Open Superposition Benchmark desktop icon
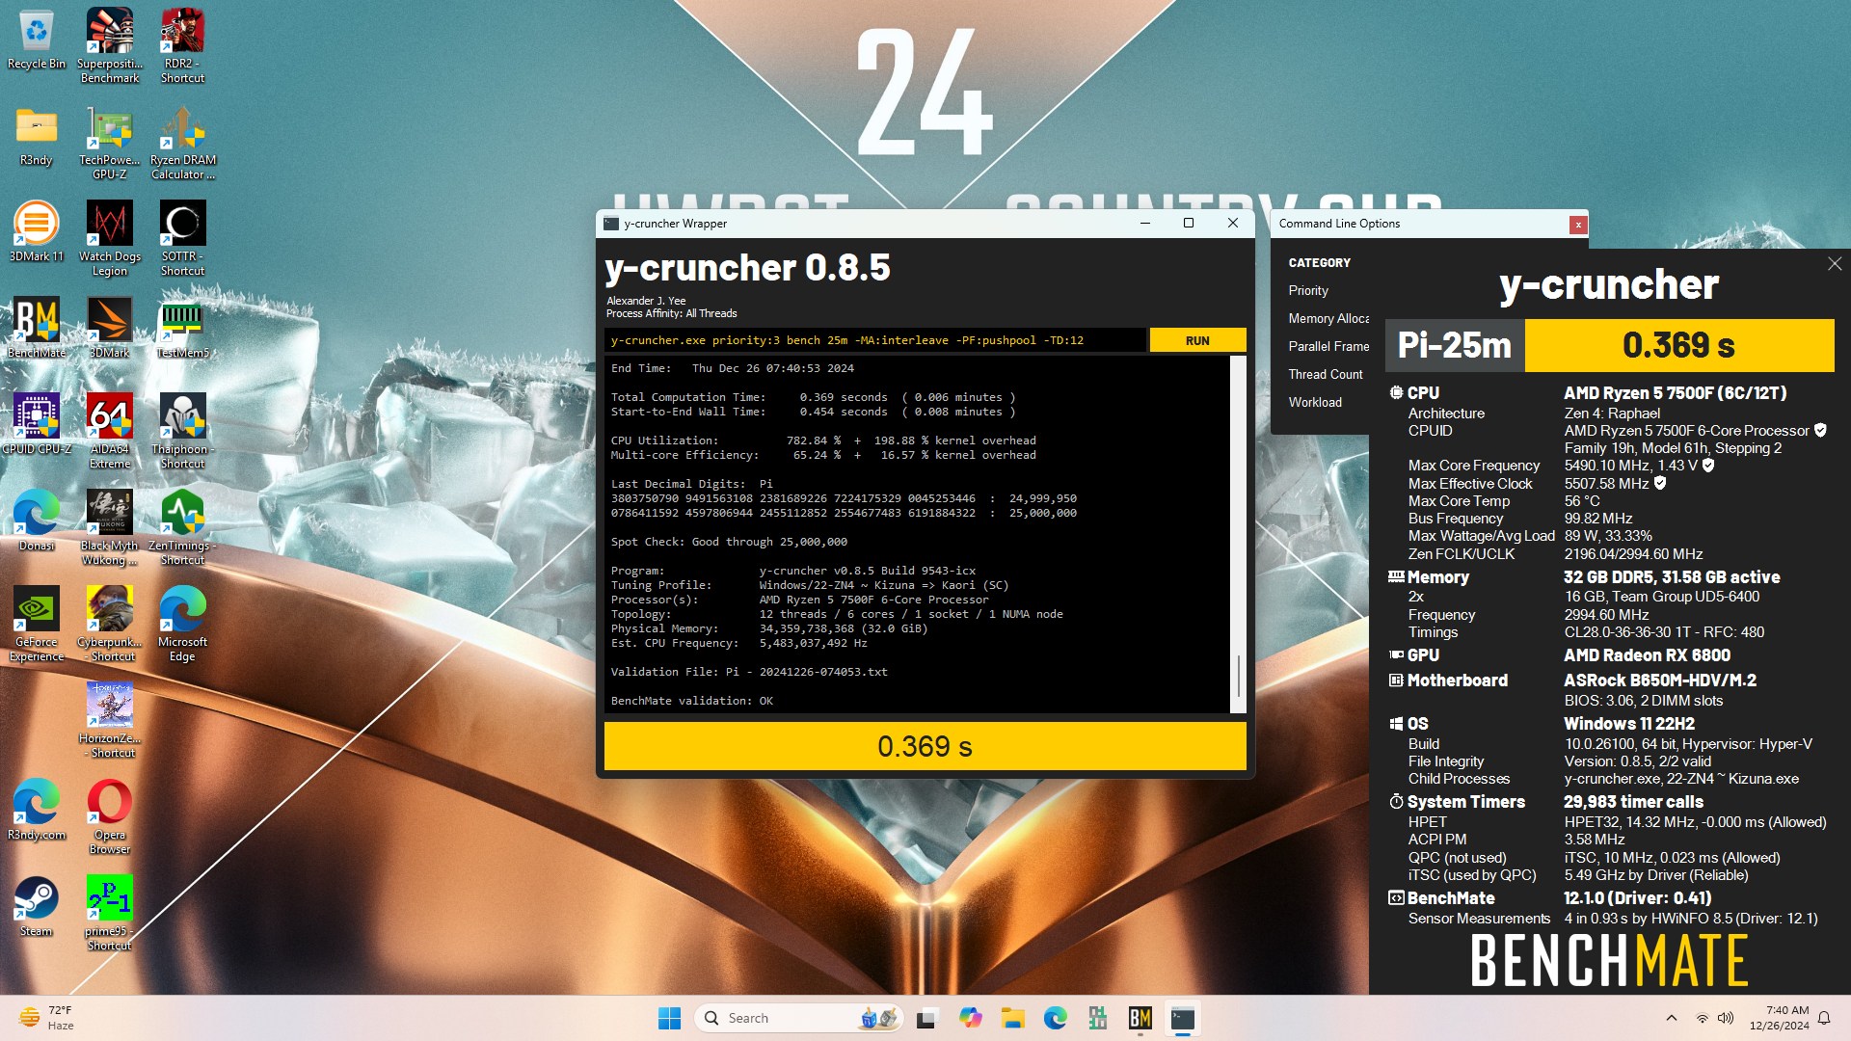The width and height of the screenshot is (1851, 1041). click(110, 45)
